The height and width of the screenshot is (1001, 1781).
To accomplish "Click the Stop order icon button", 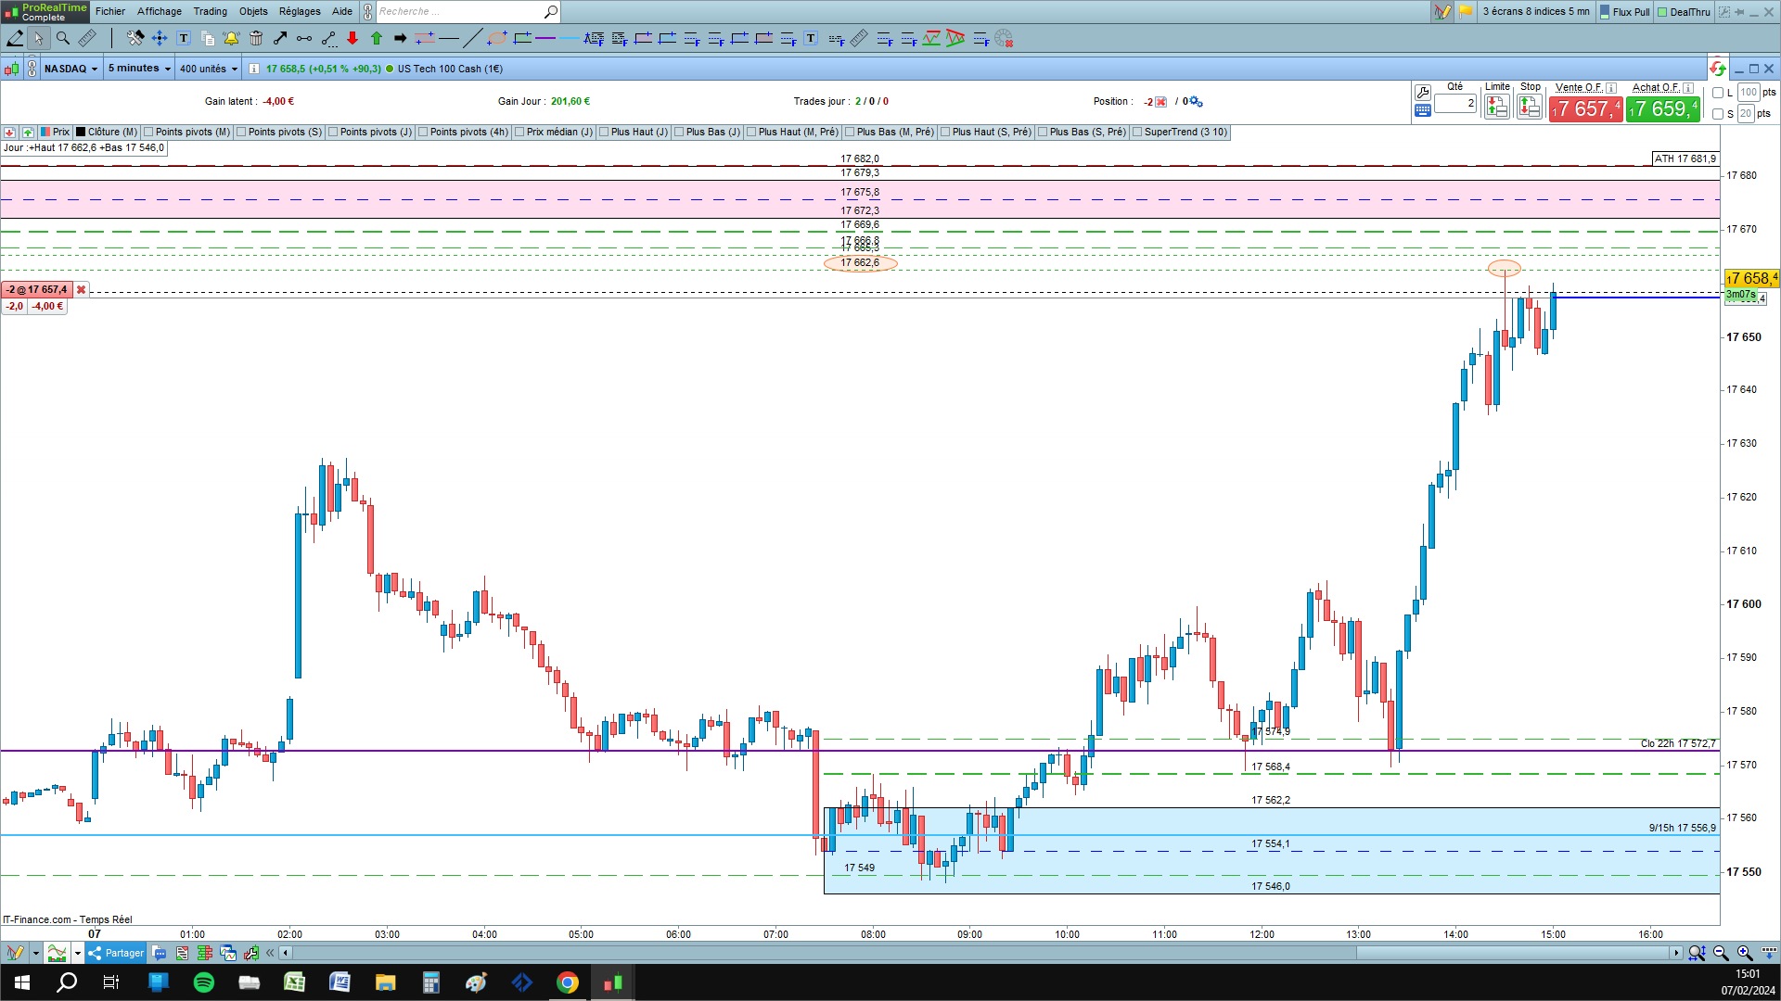I will coord(1529,108).
